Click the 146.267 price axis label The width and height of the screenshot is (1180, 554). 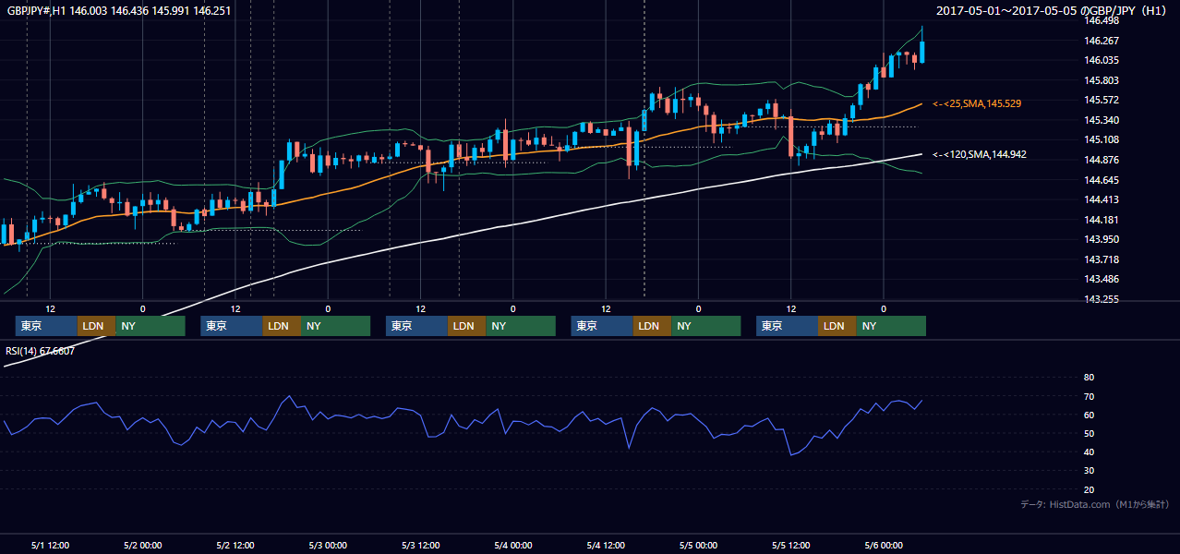point(1102,41)
